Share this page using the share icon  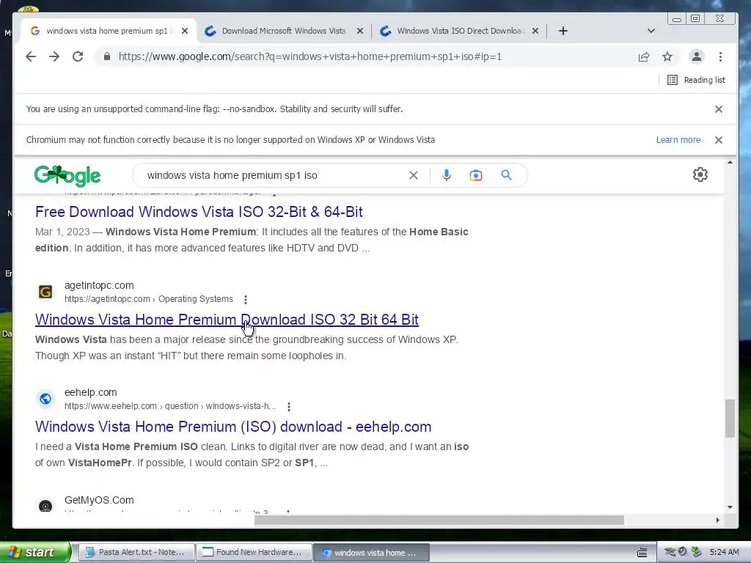pos(644,56)
